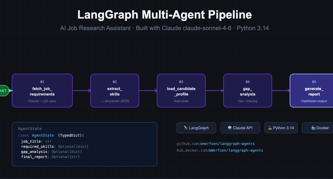333x179 pixels.
Task: Click the '→ structured JSON' caption
Action: point(115,101)
